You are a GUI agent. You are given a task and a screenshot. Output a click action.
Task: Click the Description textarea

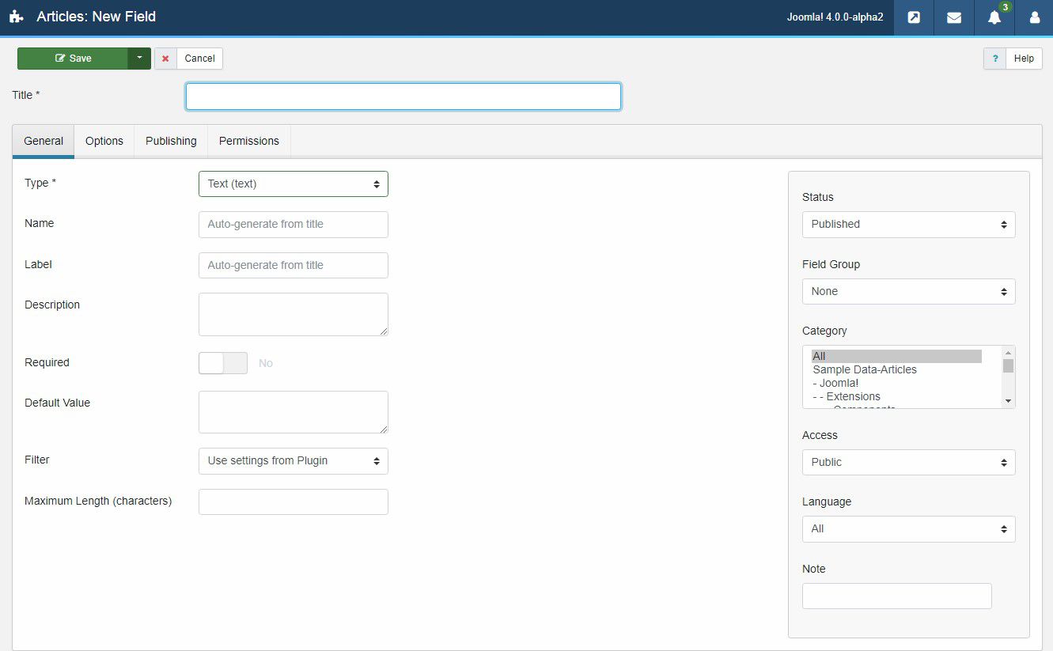coord(294,314)
